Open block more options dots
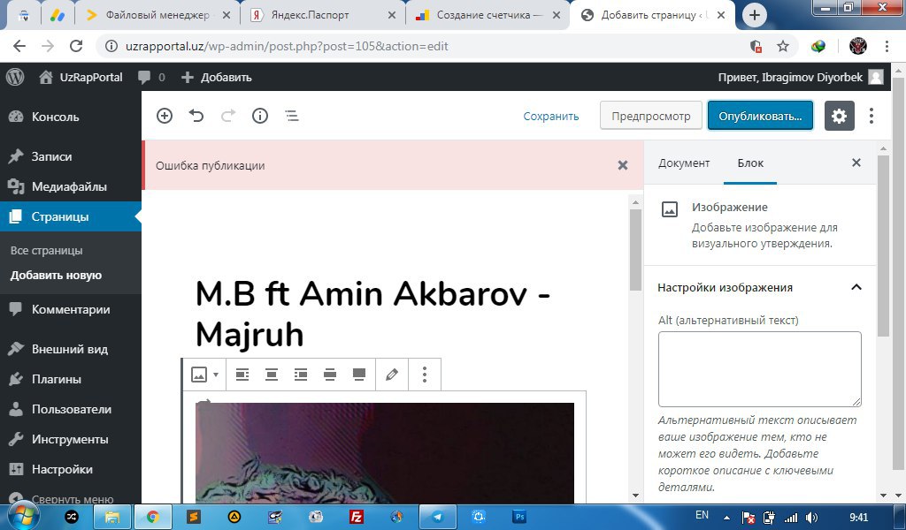This screenshot has height=530, width=906. click(424, 375)
